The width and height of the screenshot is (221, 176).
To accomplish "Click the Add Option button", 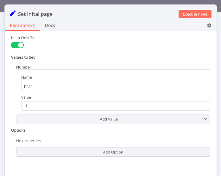I will tap(113, 152).
